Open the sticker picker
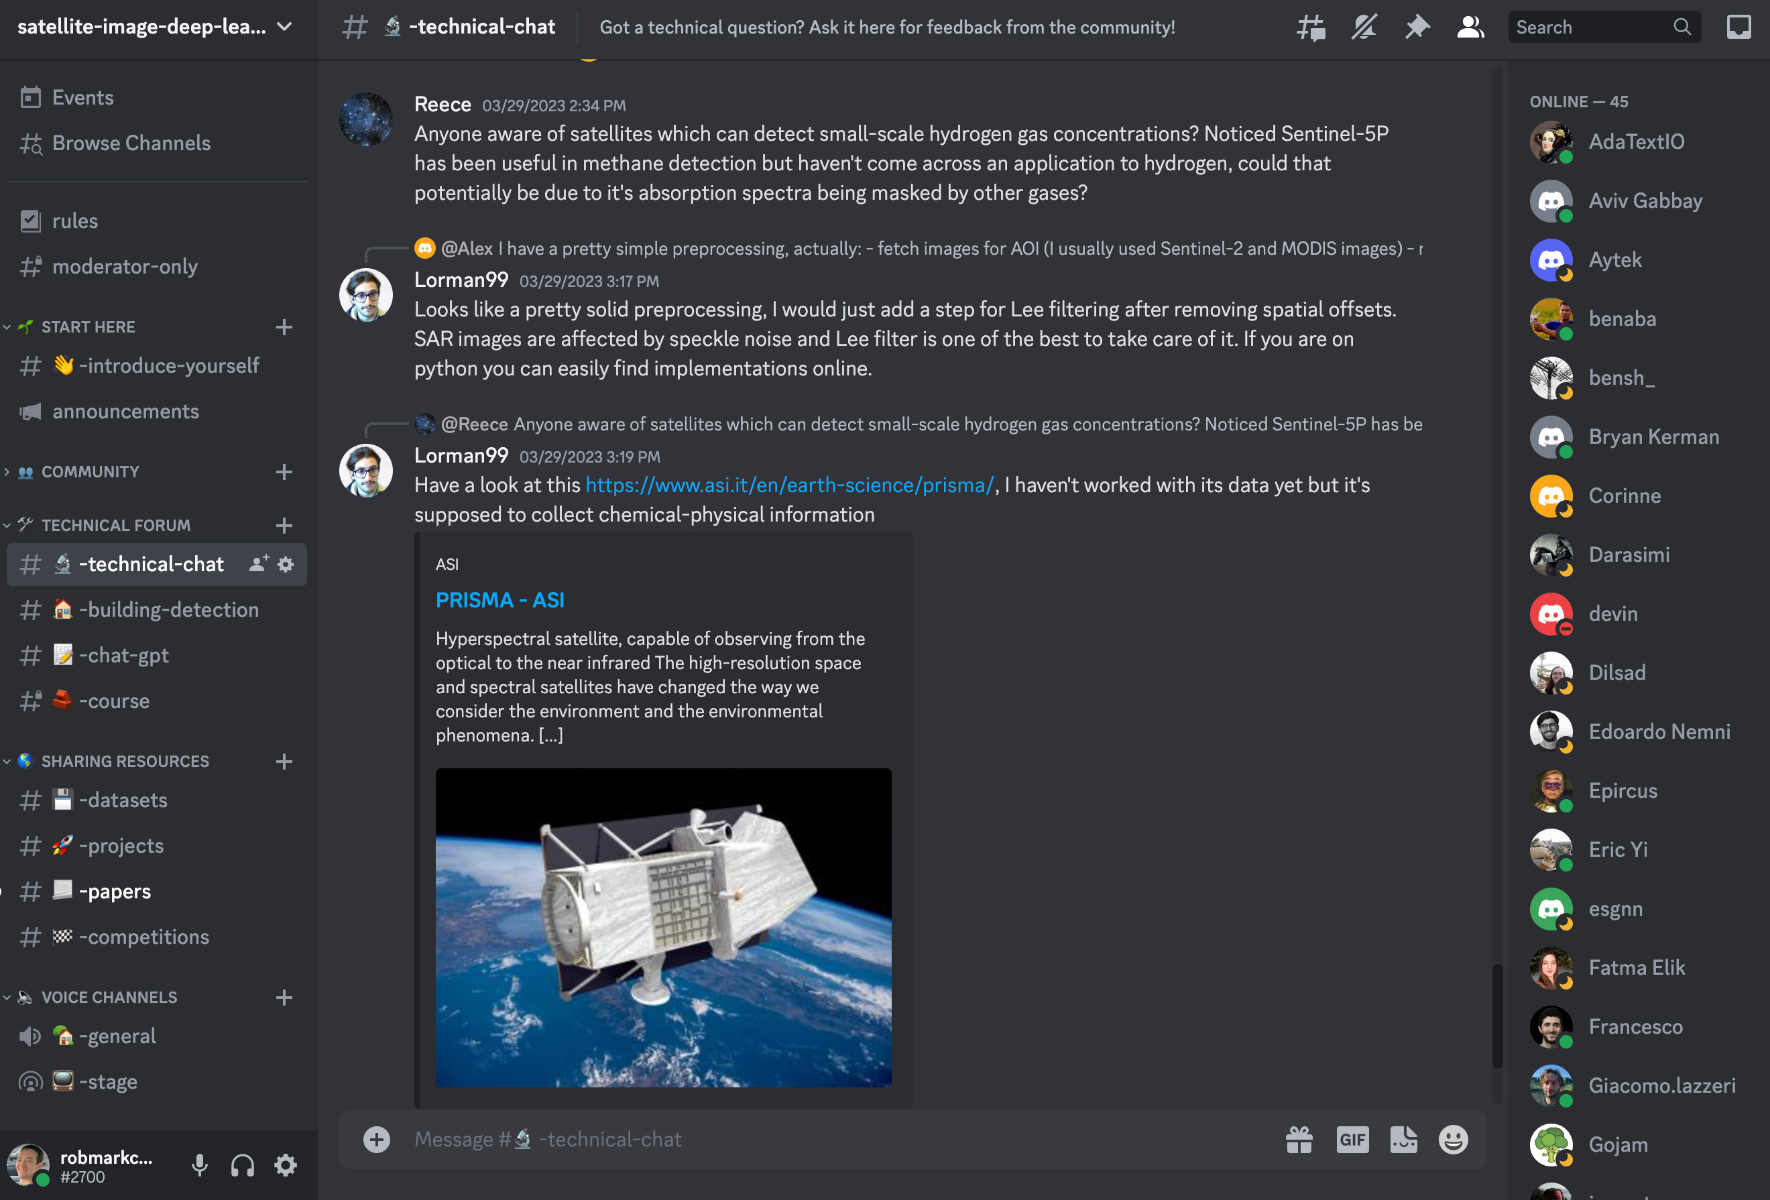This screenshot has height=1200, width=1770. coord(1404,1140)
